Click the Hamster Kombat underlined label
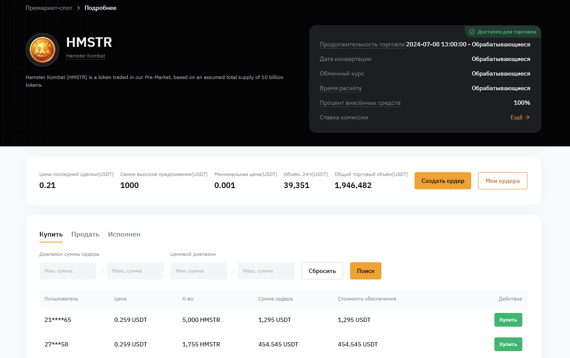The width and height of the screenshot is (570, 358). 85,56
